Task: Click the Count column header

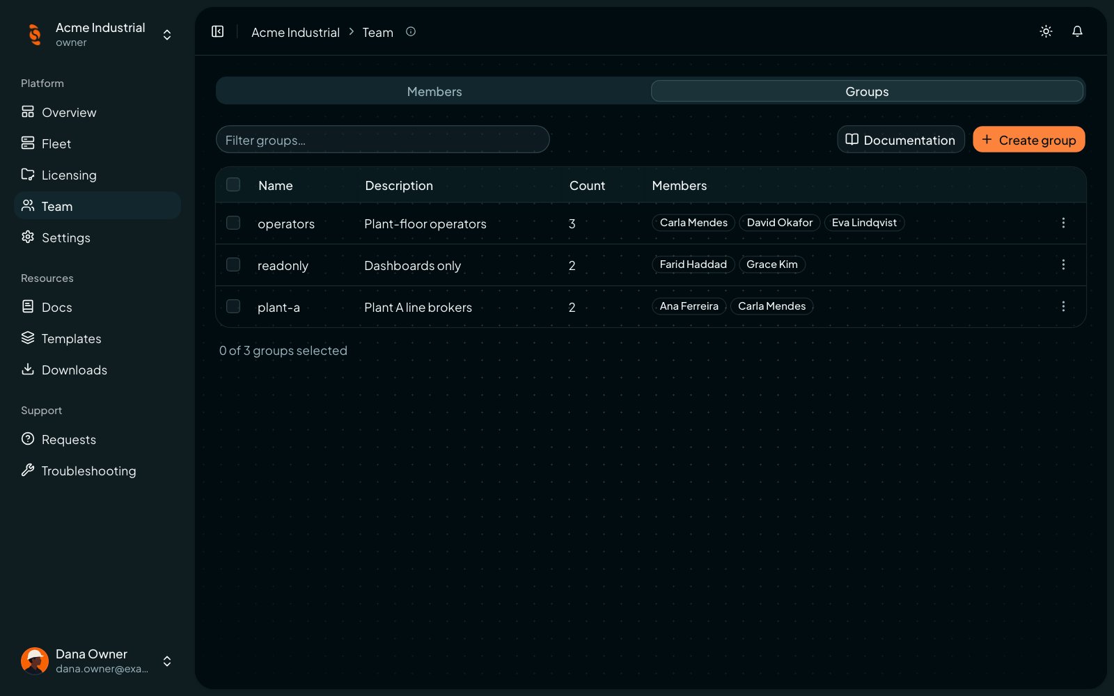Action: 587,185
